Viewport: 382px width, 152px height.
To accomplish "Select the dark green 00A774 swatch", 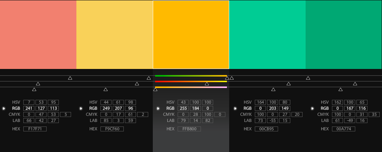I will 344,35.
